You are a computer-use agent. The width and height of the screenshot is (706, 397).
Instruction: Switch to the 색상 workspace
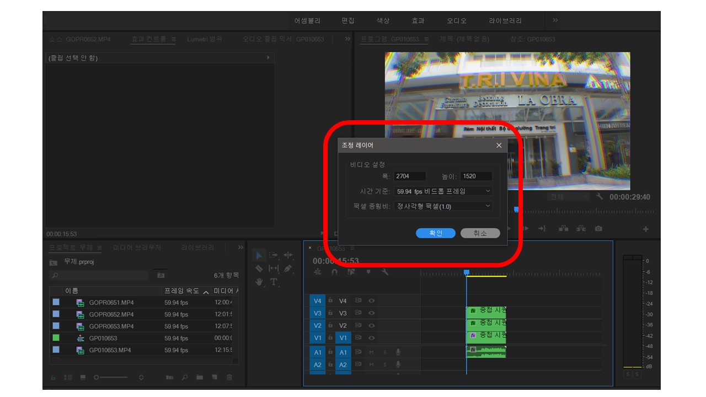coord(383,20)
